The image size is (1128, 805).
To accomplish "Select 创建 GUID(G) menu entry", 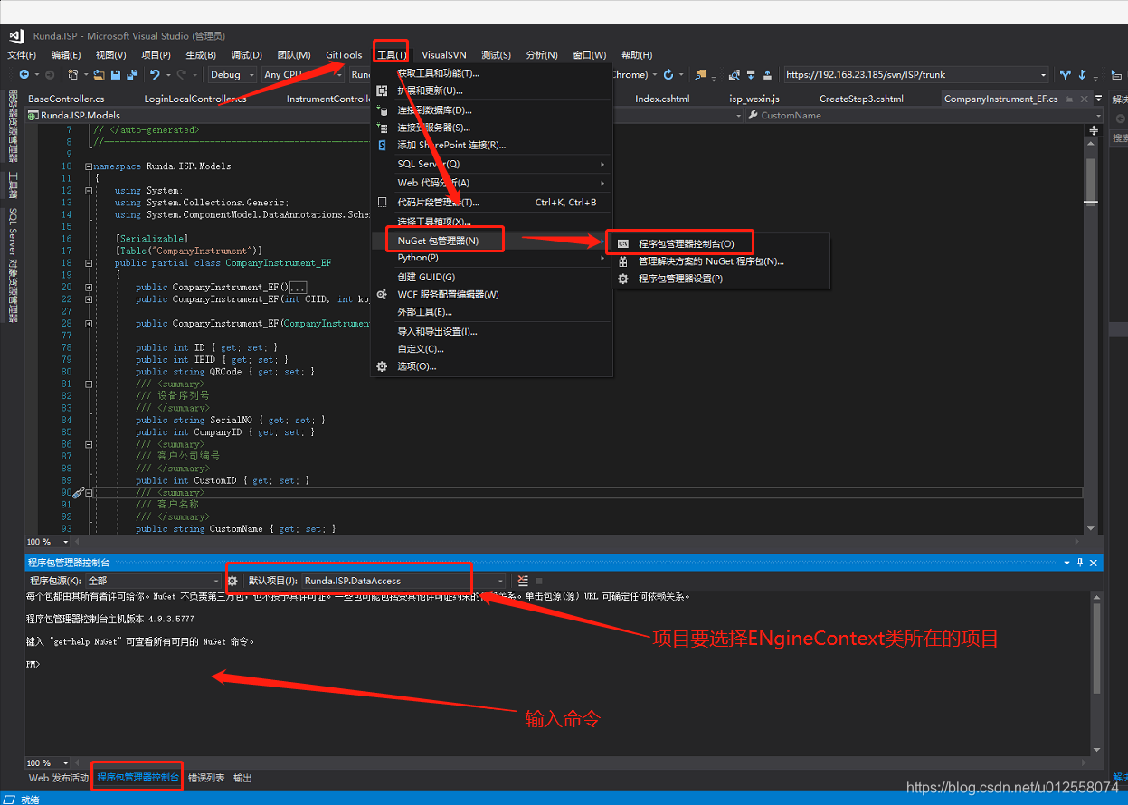I will [x=491, y=277].
